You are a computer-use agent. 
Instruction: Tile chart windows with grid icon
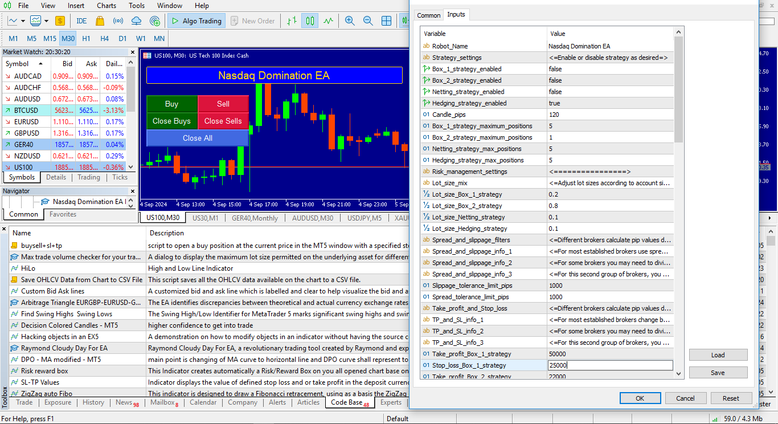coord(386,21)
